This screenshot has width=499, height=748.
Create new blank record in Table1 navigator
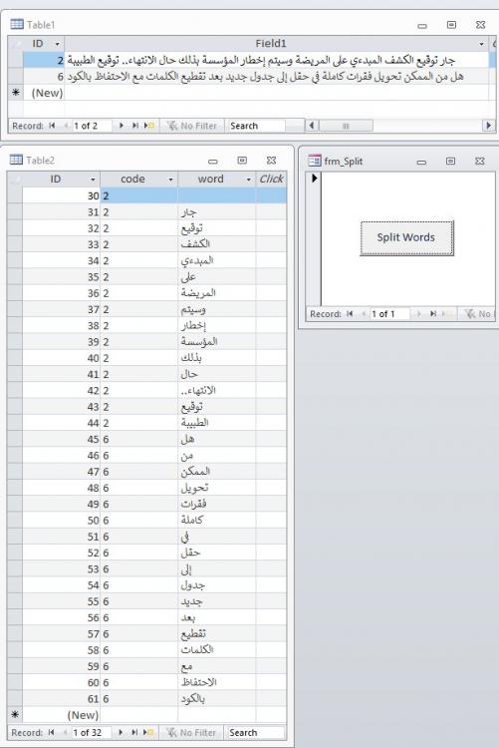click(x=149, y=126)
